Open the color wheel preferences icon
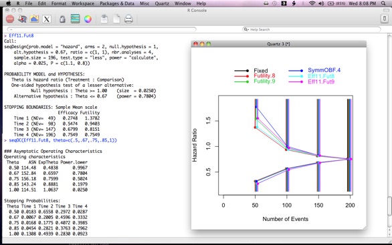This screenshot has width=392, height=245. pyautogui.click(x=88, y=19)
